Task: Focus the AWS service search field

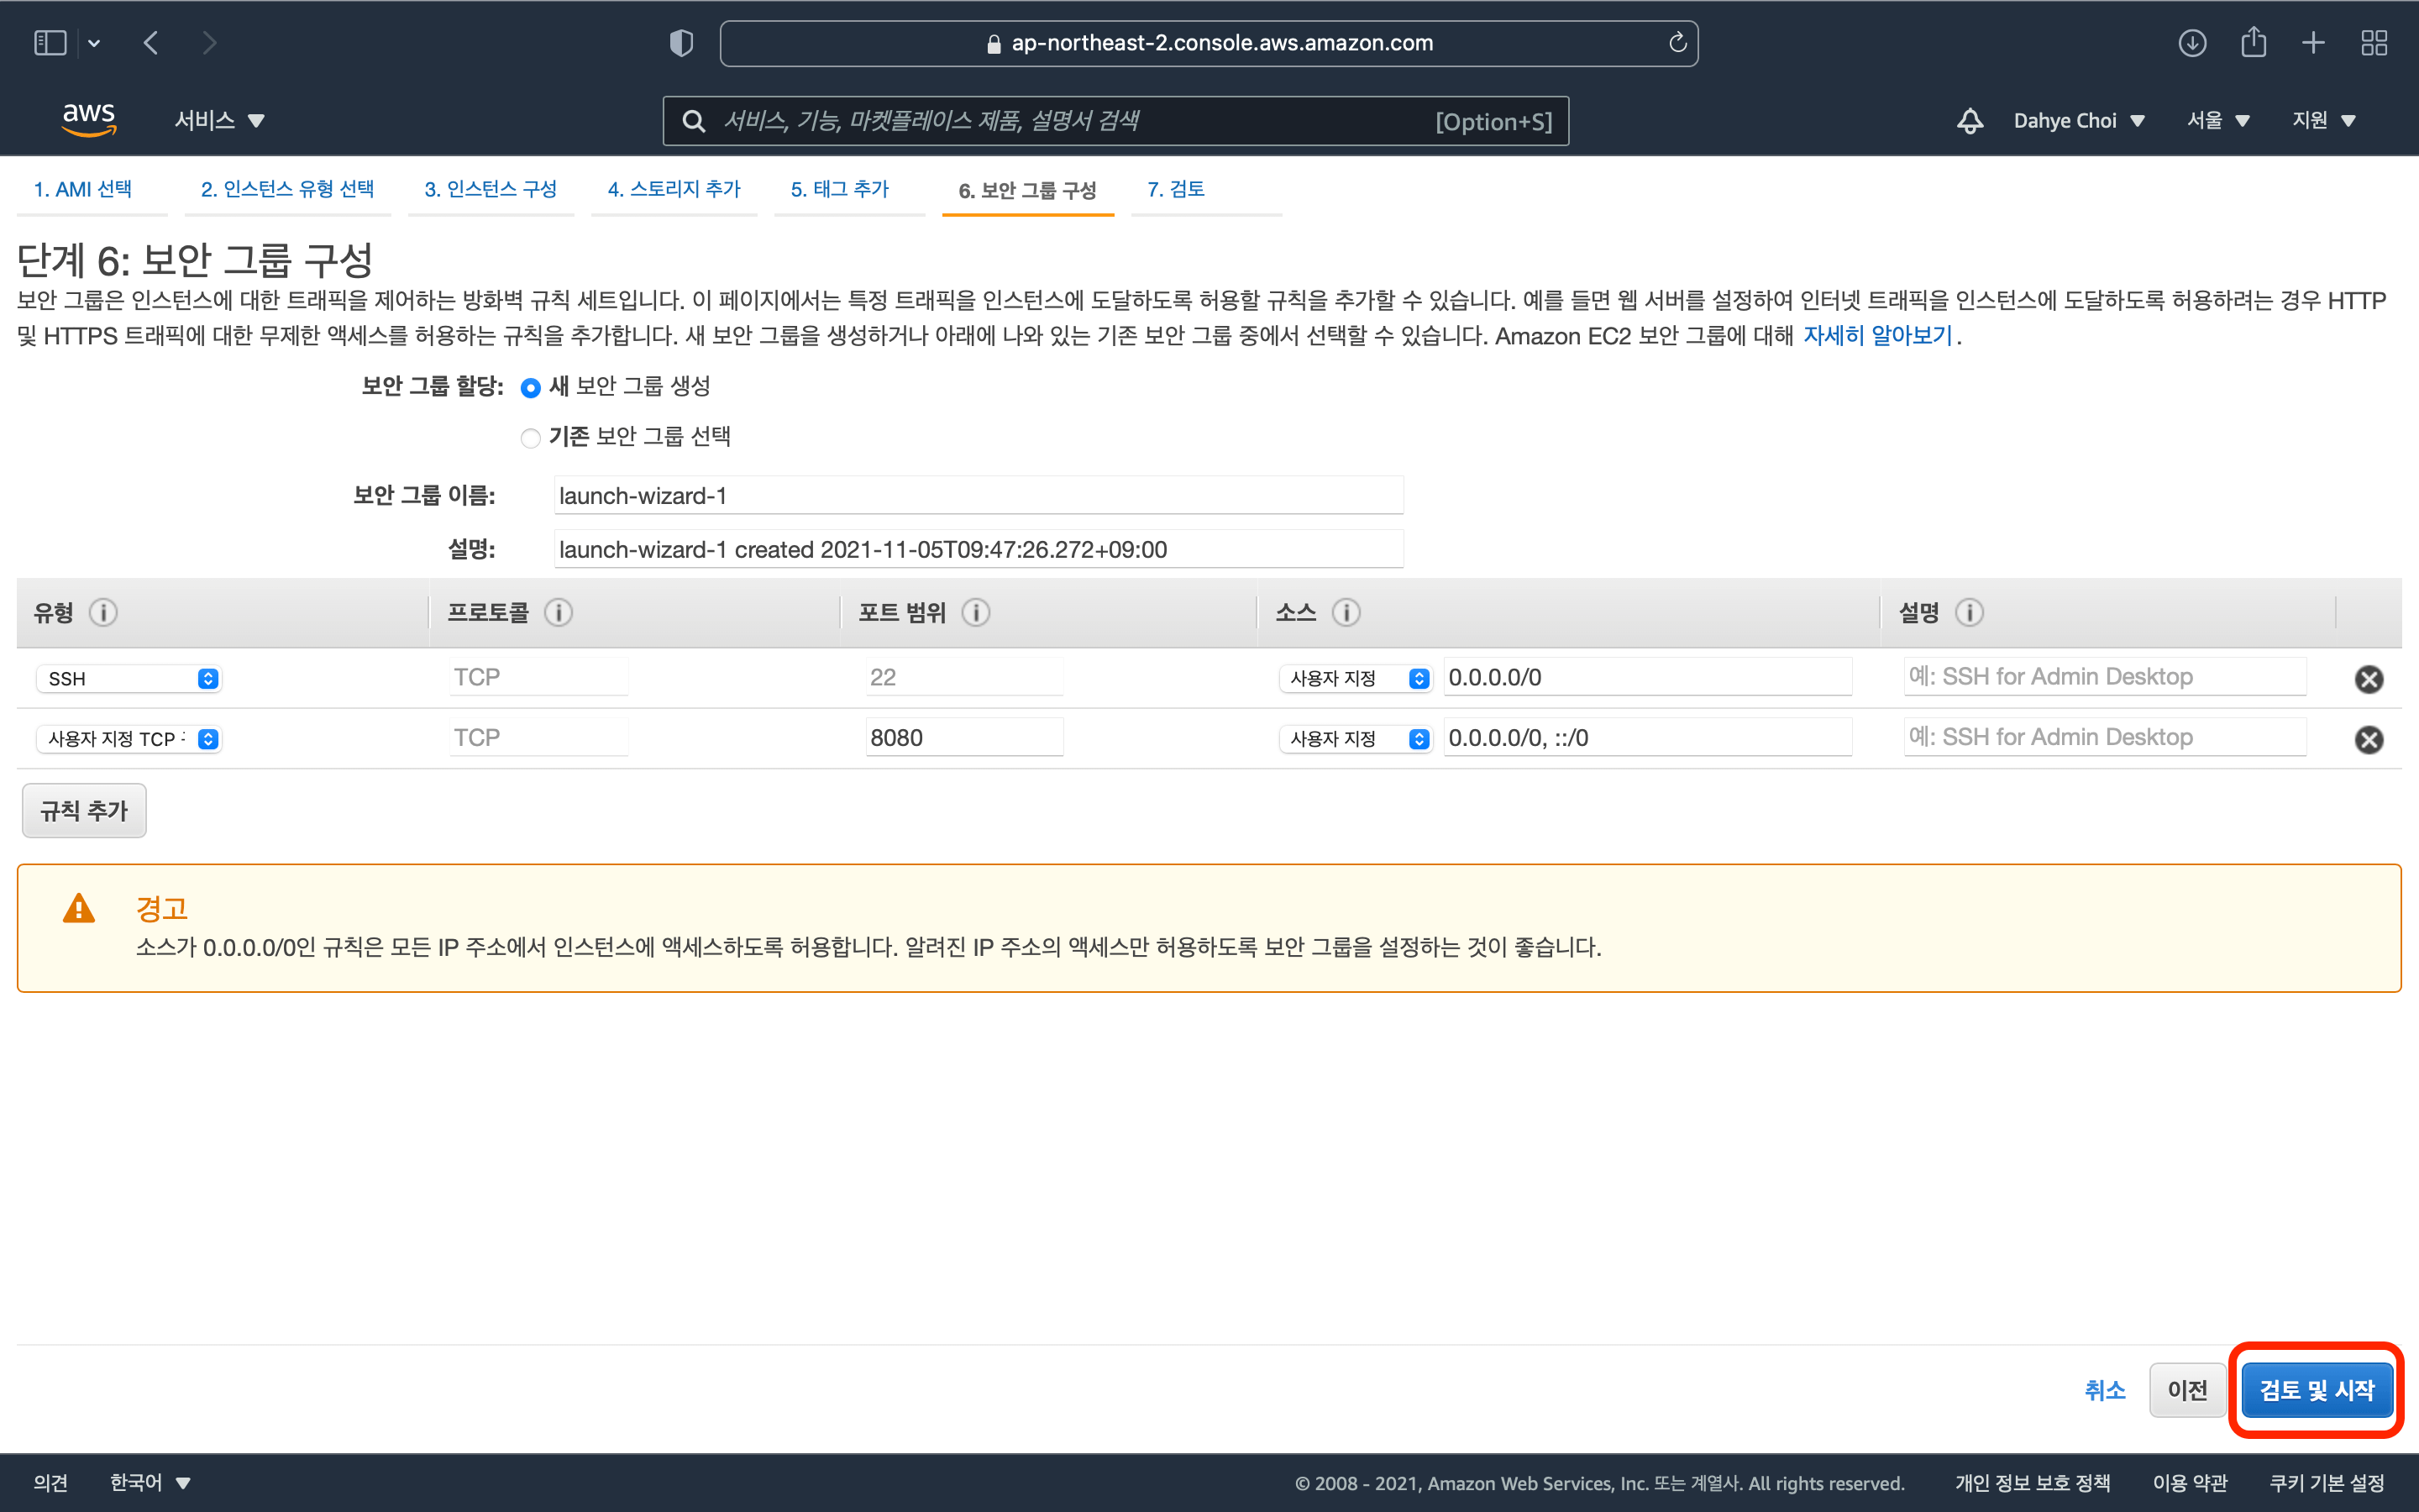Action: pyautogui.click(x=1115, y=121)
